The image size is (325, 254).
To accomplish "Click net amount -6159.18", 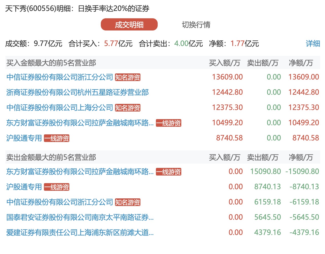I will pyautogui.click(x=304, y=202).
